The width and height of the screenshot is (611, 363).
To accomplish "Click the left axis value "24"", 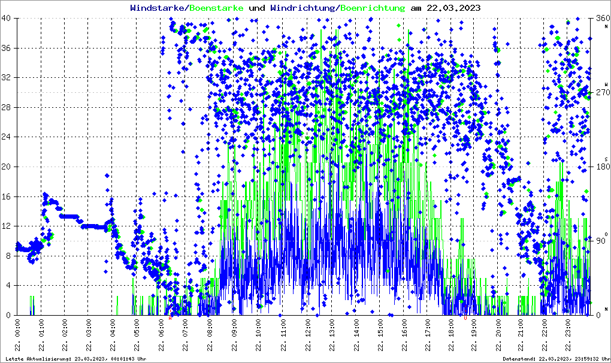I will [x=6, y=137].
